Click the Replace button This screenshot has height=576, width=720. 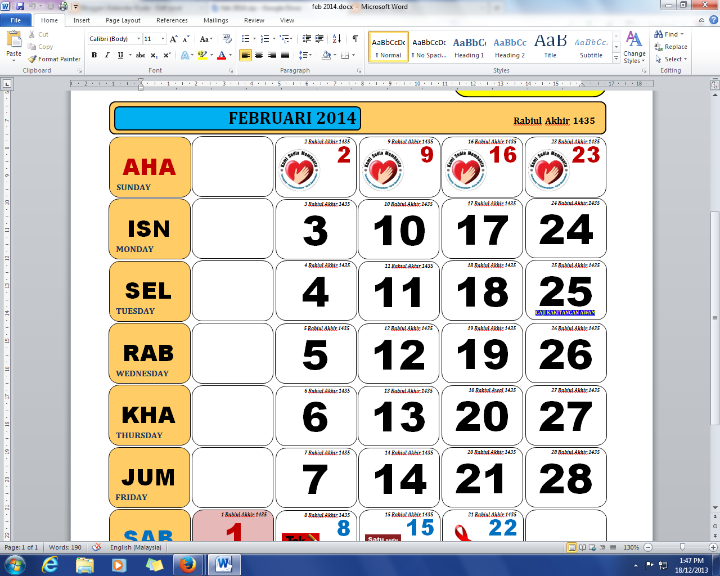pos(670,47)
